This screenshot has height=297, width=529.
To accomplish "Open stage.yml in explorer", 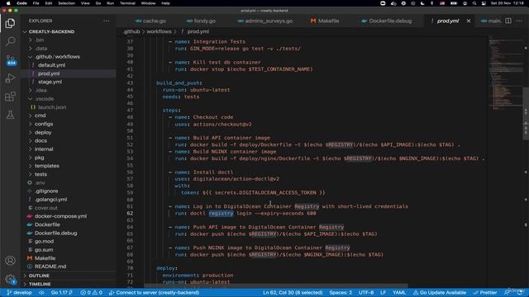I will [x=50, y=82].
